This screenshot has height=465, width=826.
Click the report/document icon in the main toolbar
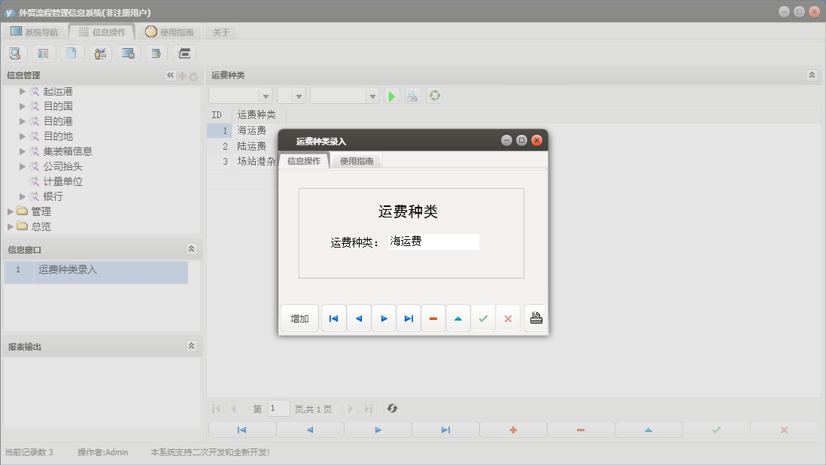[x=71, y=53]
